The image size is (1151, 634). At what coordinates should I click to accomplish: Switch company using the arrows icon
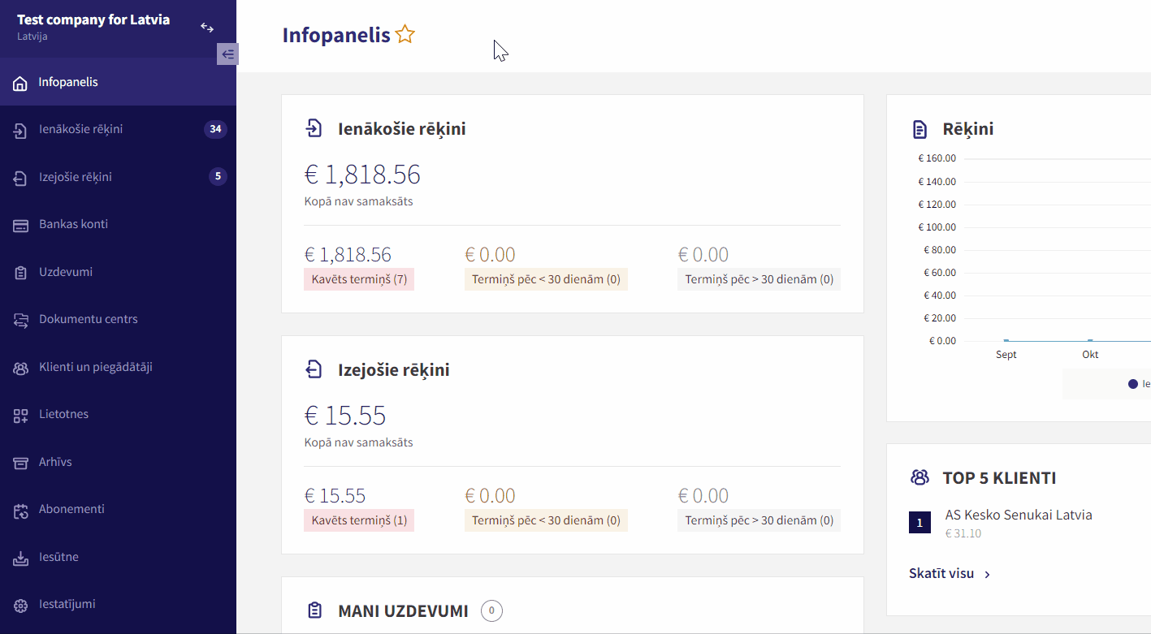click(x=207, y=28)
